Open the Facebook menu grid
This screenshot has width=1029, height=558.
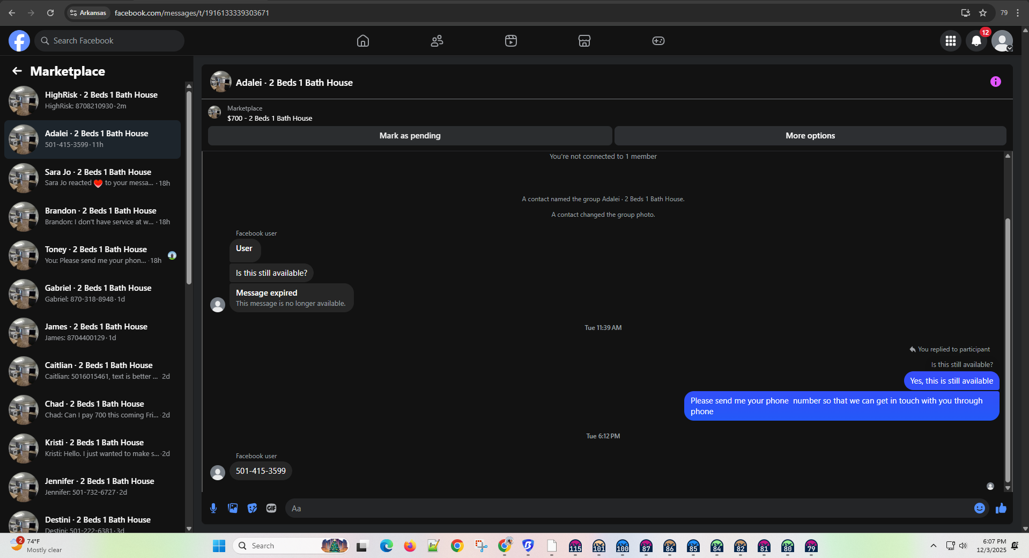click(x=951, y=41)
